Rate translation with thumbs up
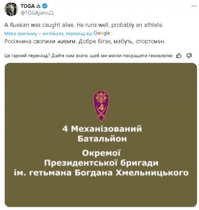This screenshot has height=210, width=199. [x=179, y=56]
